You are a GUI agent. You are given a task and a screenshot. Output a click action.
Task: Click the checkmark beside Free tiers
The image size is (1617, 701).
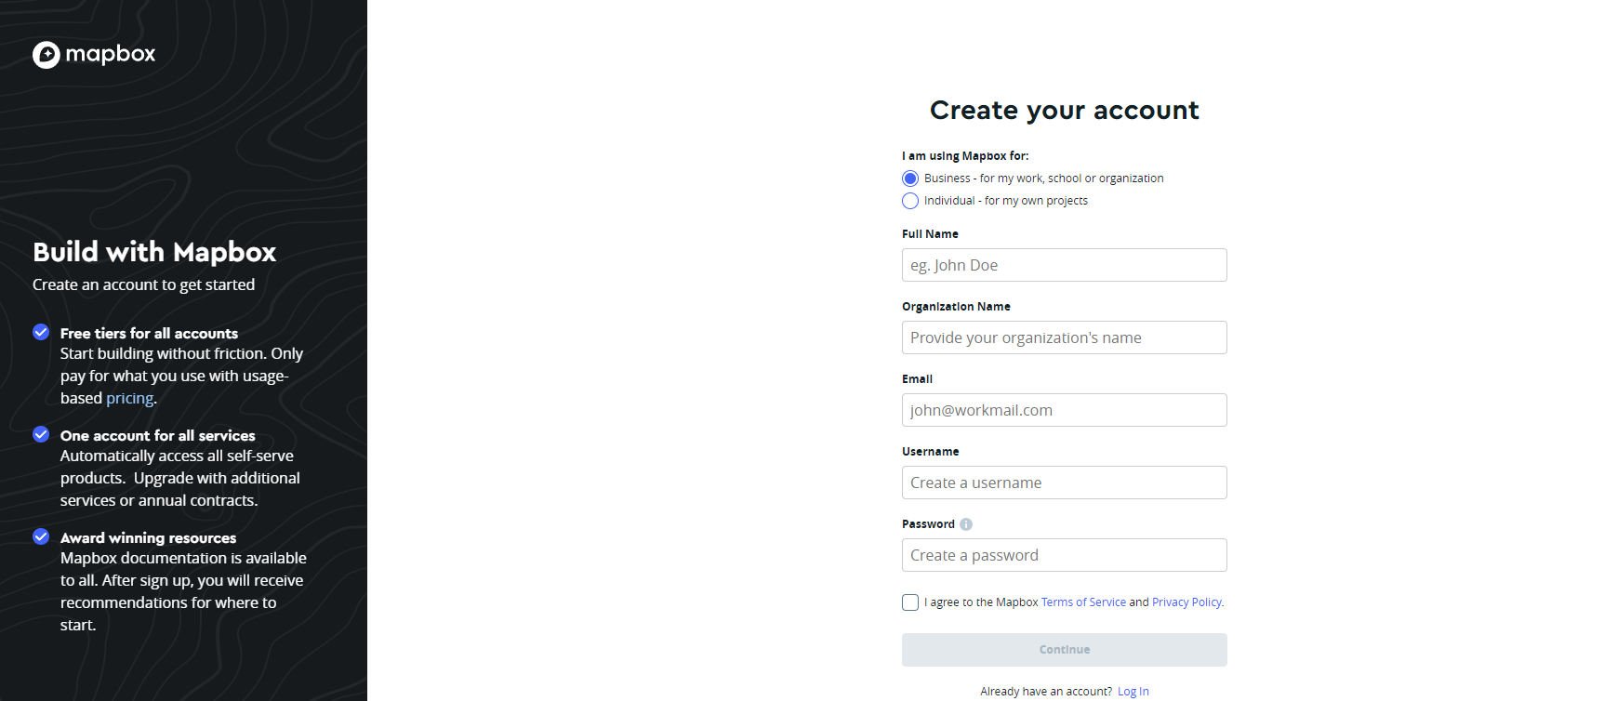click(41, 332)
